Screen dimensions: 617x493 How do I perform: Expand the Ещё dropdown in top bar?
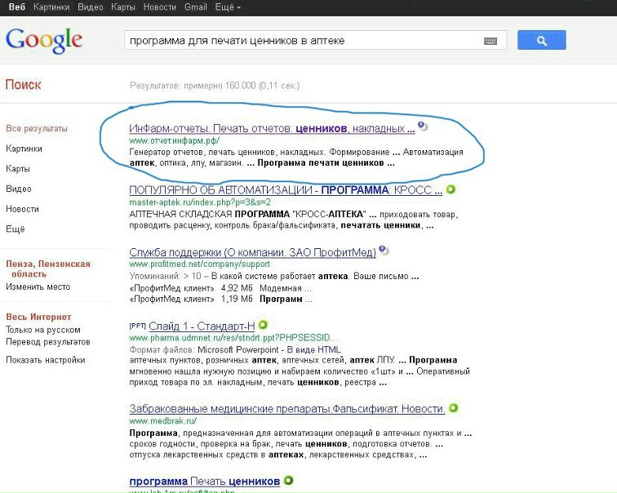(x=226, y=7)
